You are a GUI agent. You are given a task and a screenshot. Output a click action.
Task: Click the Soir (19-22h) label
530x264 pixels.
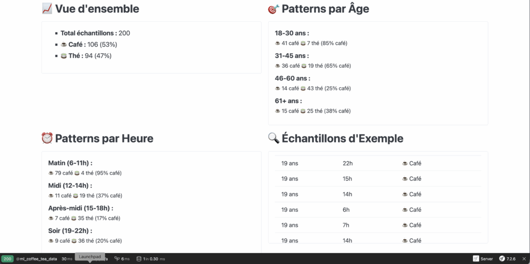(x=70, y=231)
